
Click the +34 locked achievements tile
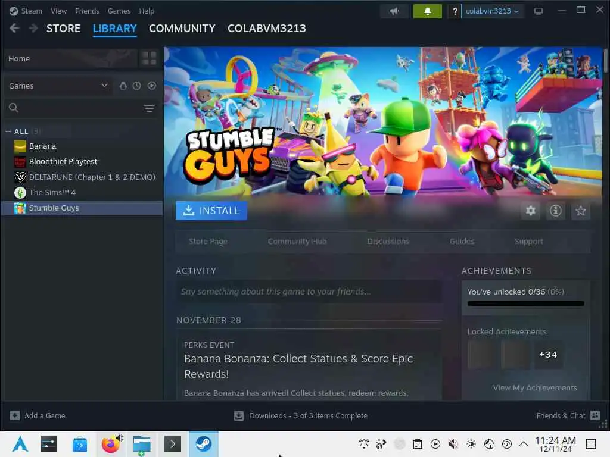(x=548, y=355)
